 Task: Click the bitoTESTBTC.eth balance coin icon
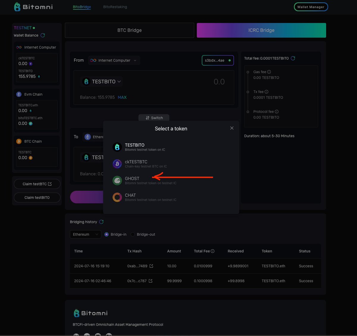[31, 124]
